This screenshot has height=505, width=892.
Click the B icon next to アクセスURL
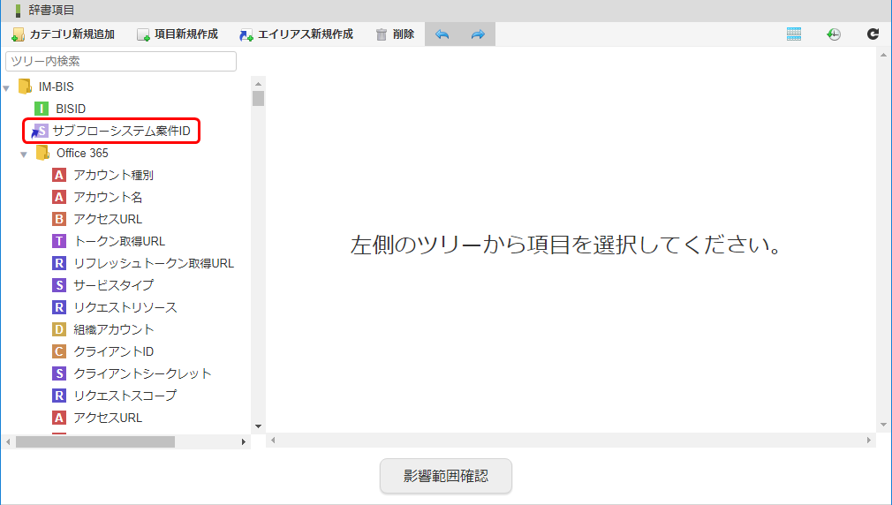pyautogui.click(x=59, y=219)
